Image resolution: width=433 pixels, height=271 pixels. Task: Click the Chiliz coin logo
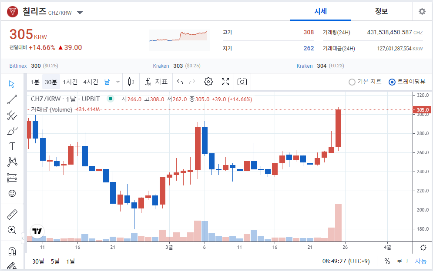(13, 12)
